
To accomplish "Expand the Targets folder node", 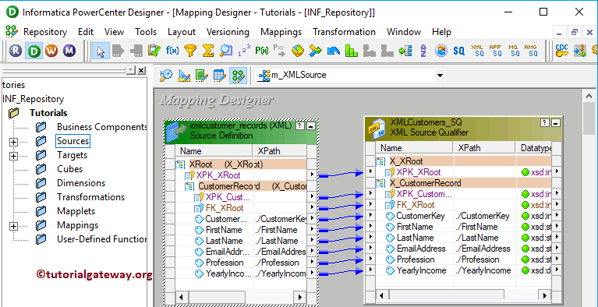I will (x=14, y=156).
